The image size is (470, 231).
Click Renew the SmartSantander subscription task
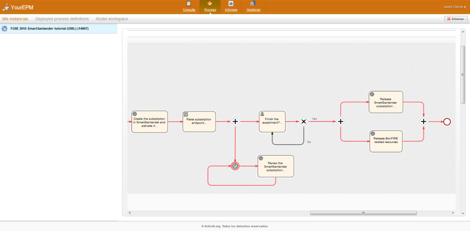click(276, 166)
